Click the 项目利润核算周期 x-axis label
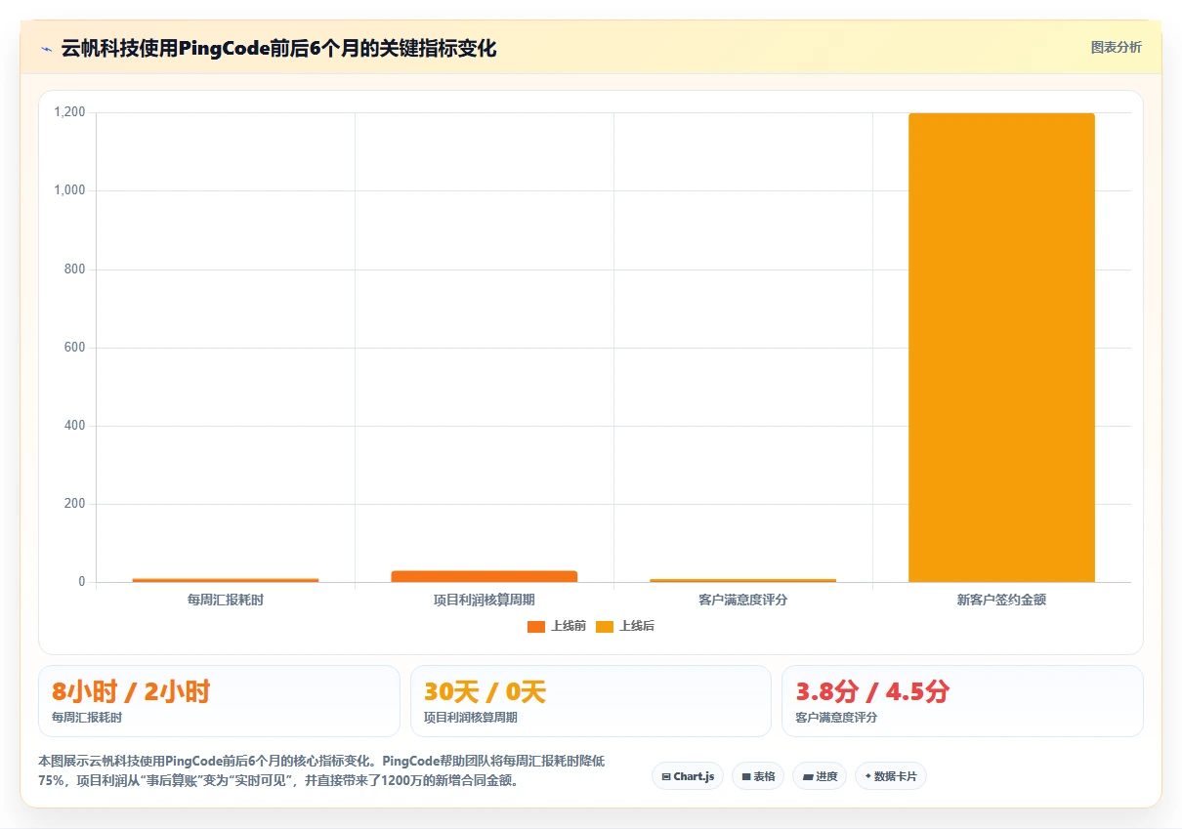Viewport: 1182px width, 829px height. point(485,600)
